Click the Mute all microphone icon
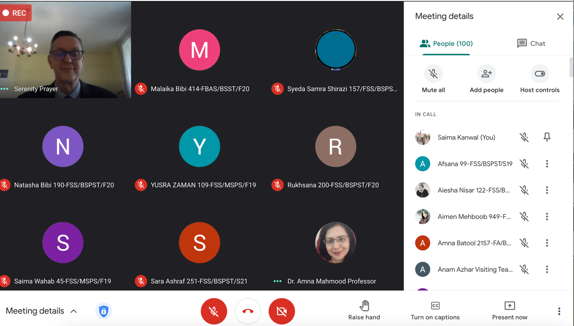The width and height of the screenshot is (574, 326). click(x=433, y=74)
